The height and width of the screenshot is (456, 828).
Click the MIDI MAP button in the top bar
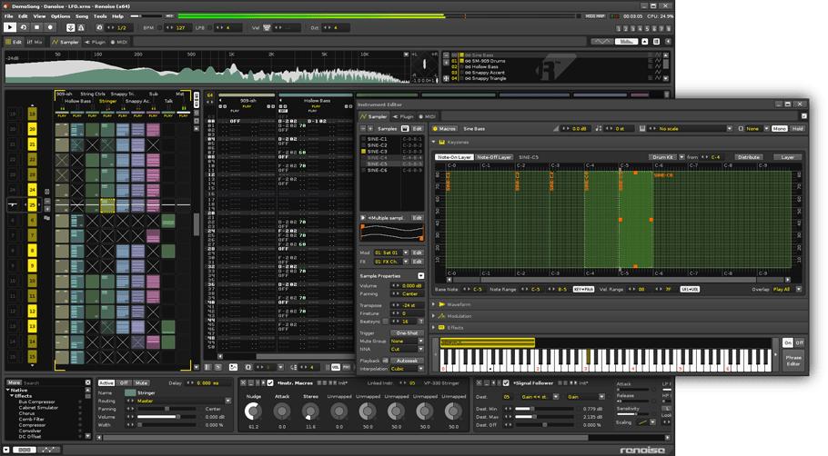tap(595, 16)
